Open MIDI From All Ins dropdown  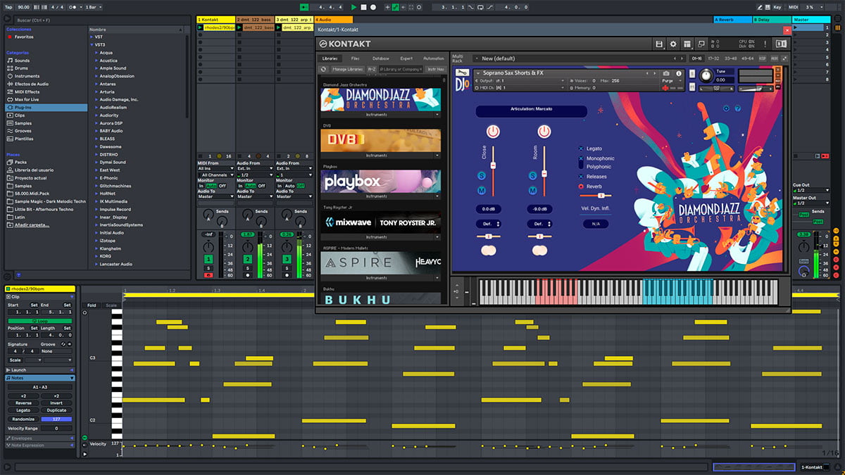tap(215, 169)
